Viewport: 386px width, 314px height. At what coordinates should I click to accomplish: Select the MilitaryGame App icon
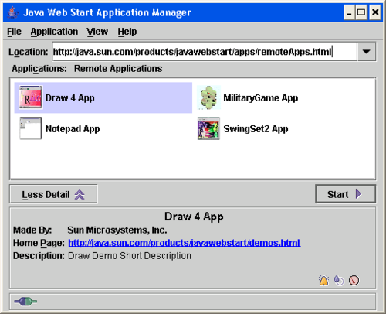(208, 97)
